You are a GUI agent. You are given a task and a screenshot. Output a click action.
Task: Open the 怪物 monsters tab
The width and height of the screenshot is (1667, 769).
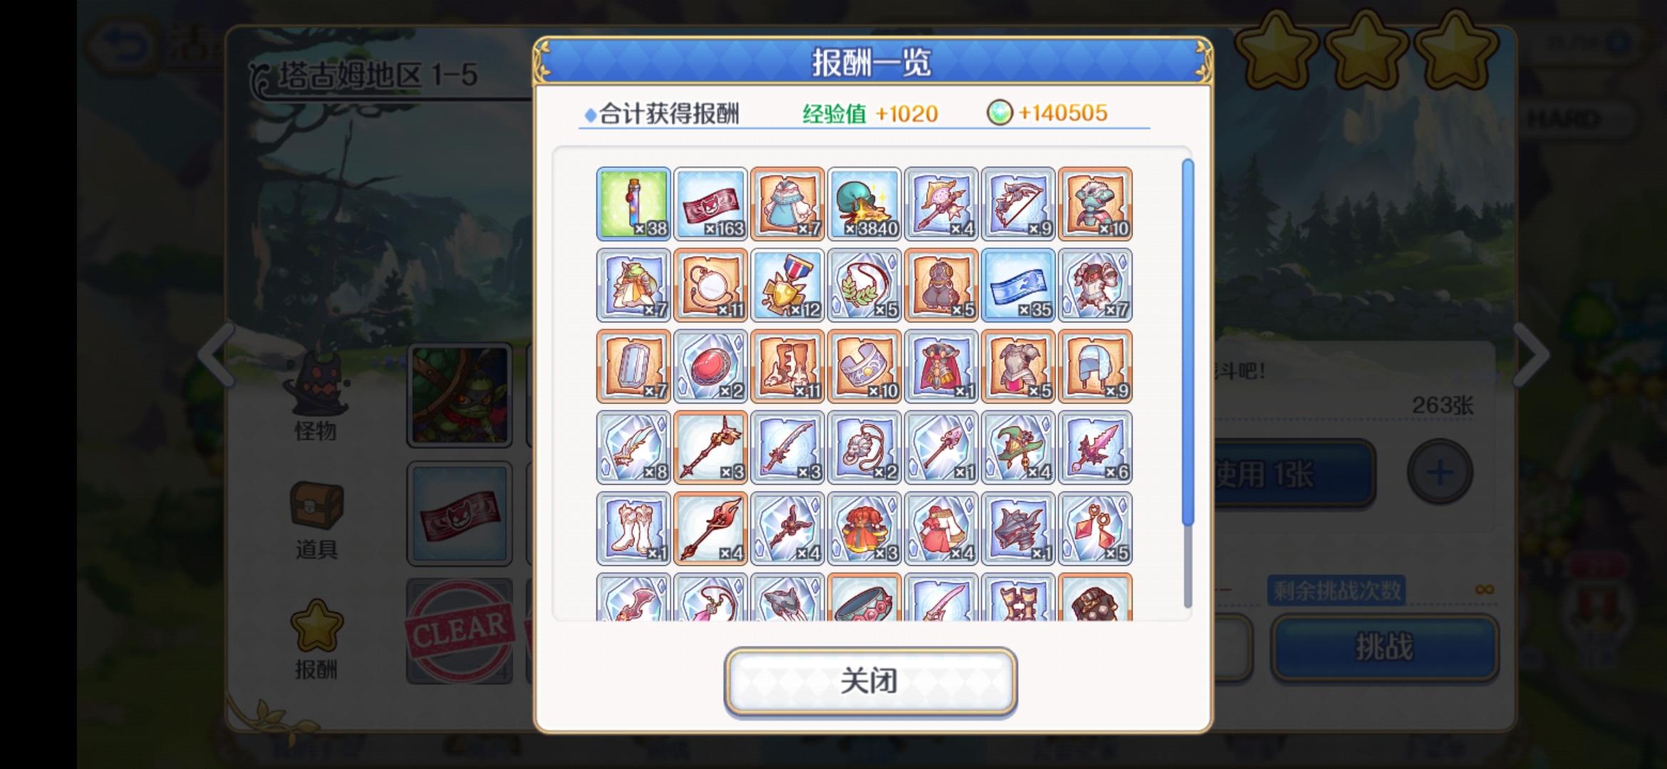[316, 397]
